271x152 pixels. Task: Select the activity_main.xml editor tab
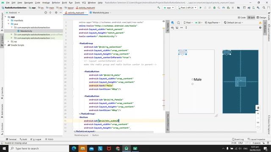pyautogui.click(x=76, y=13)
